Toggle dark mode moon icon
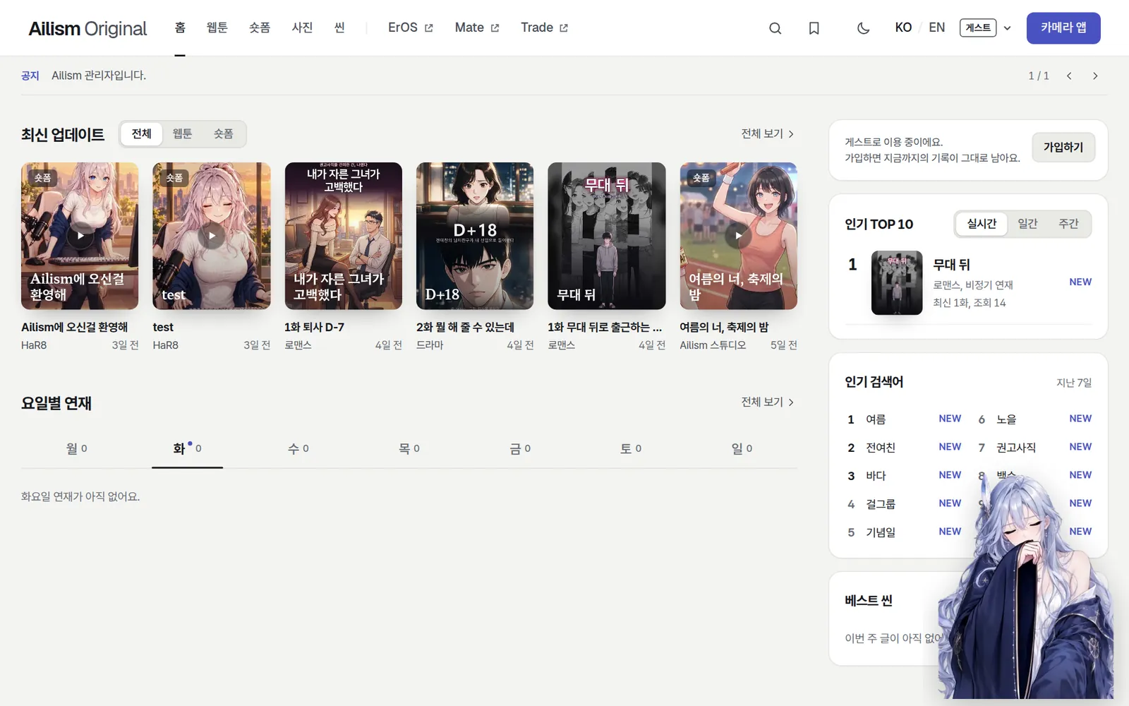1129x706 pixels. point(863,28)
